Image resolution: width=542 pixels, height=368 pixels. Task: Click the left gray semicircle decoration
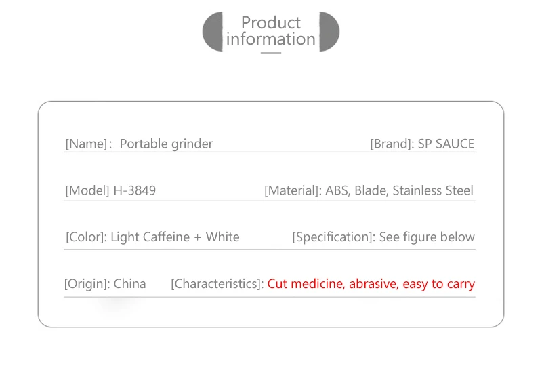pos(213,31)
